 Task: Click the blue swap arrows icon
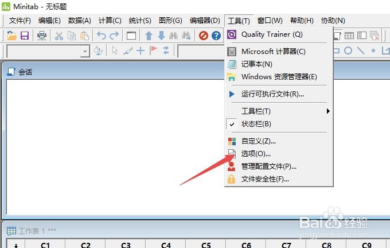166,51
